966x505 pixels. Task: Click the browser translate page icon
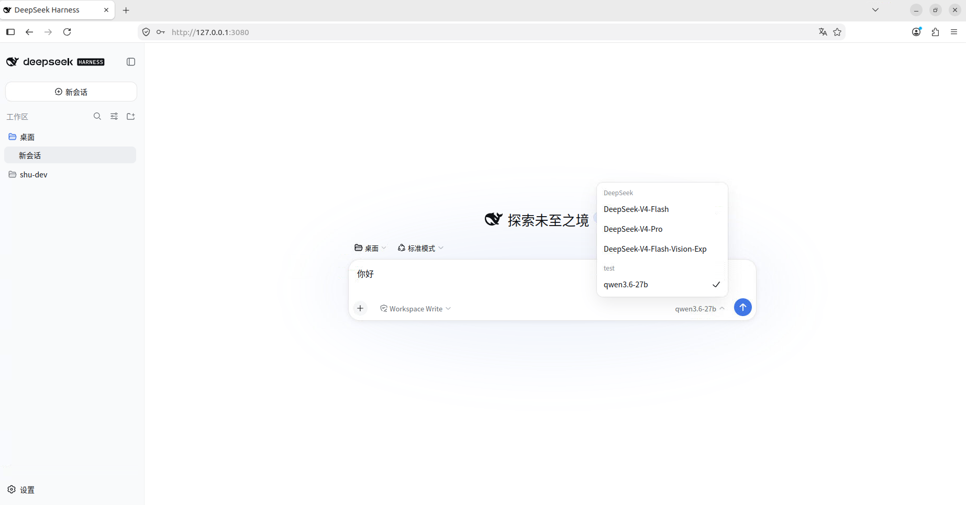tap(823, 32)
